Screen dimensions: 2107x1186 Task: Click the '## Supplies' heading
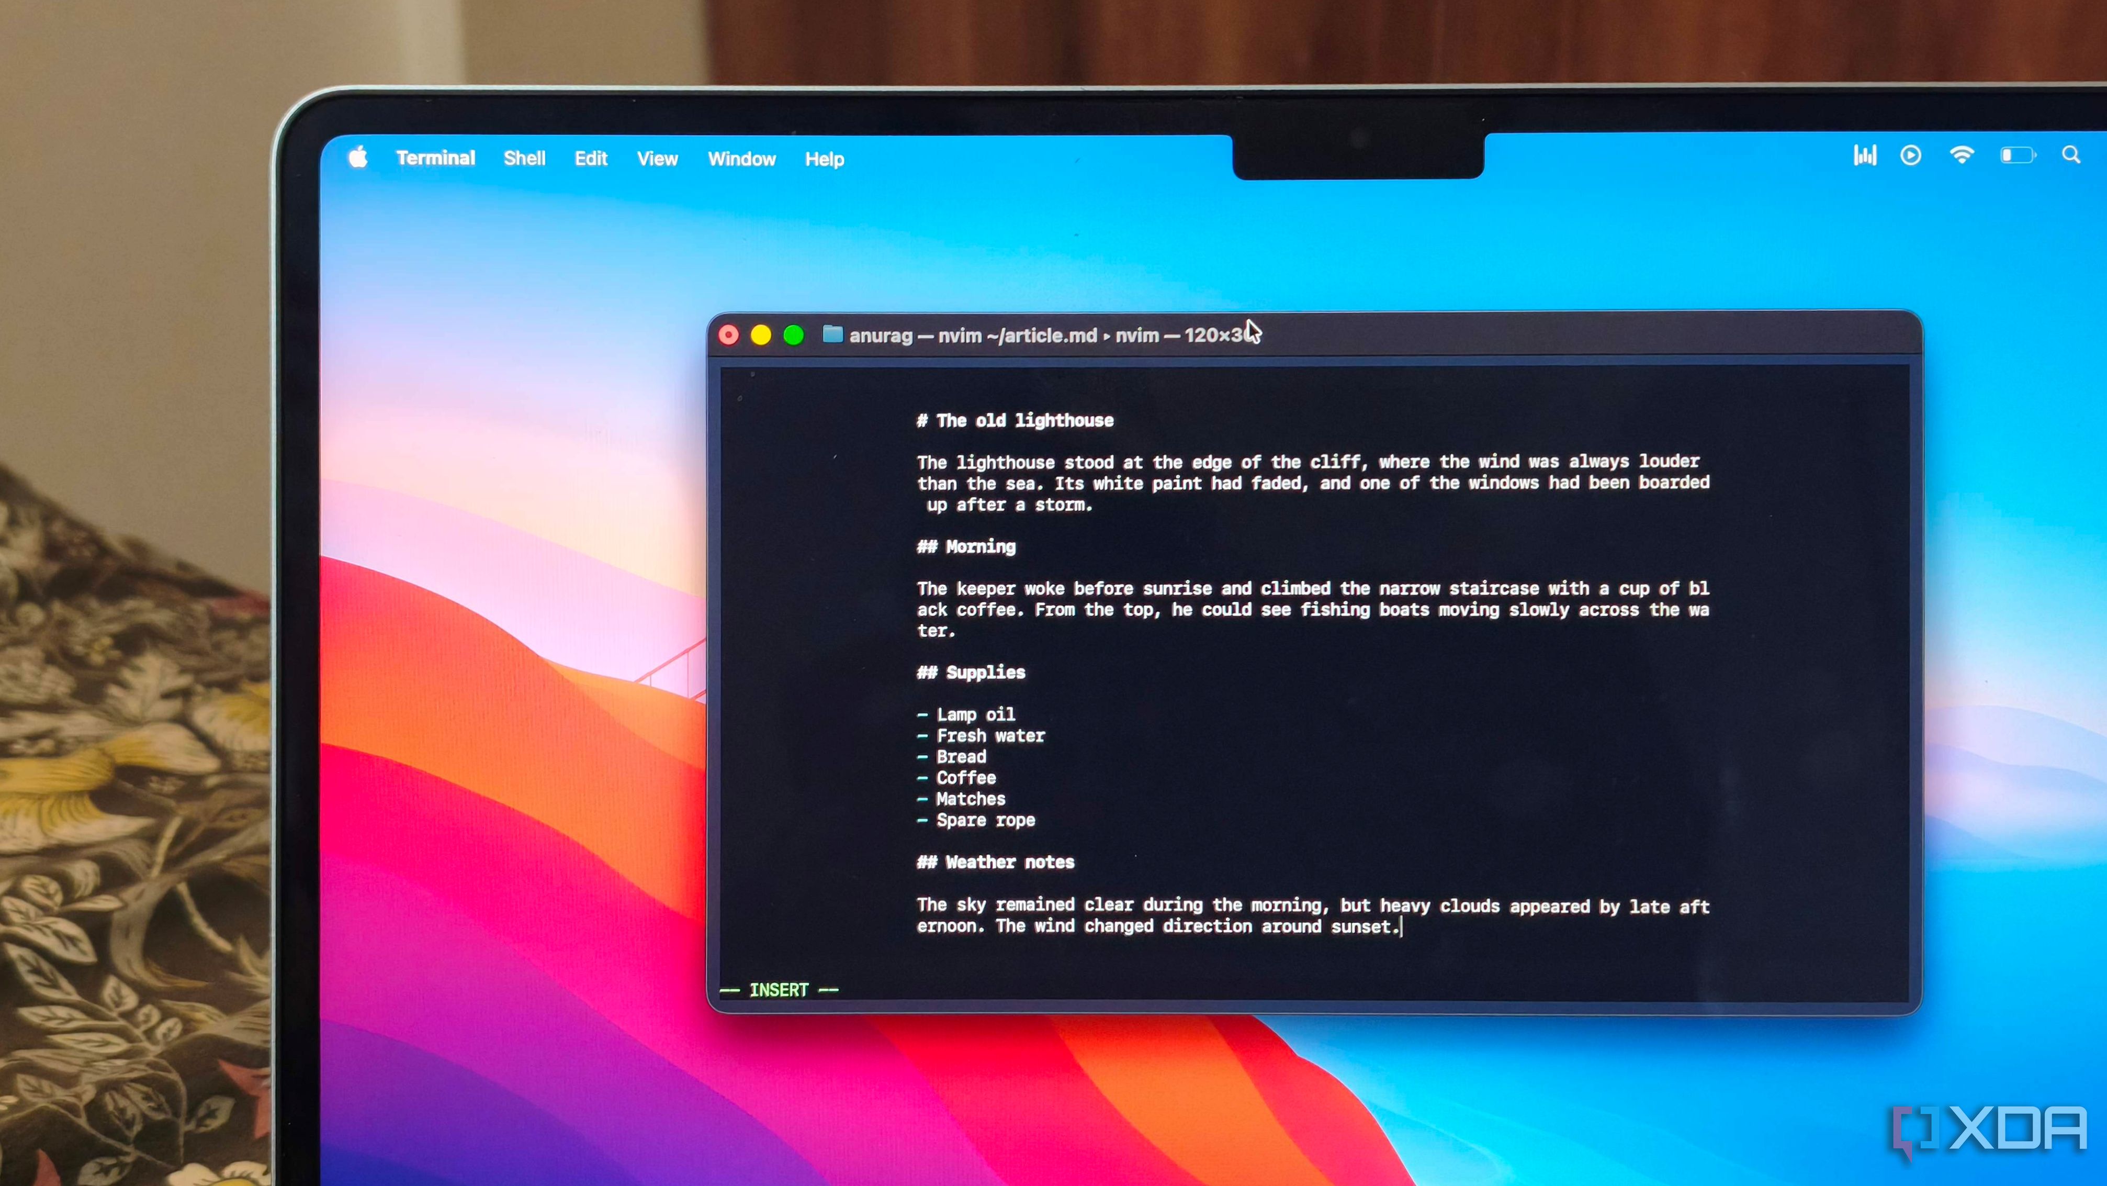[x=971, y=673]
